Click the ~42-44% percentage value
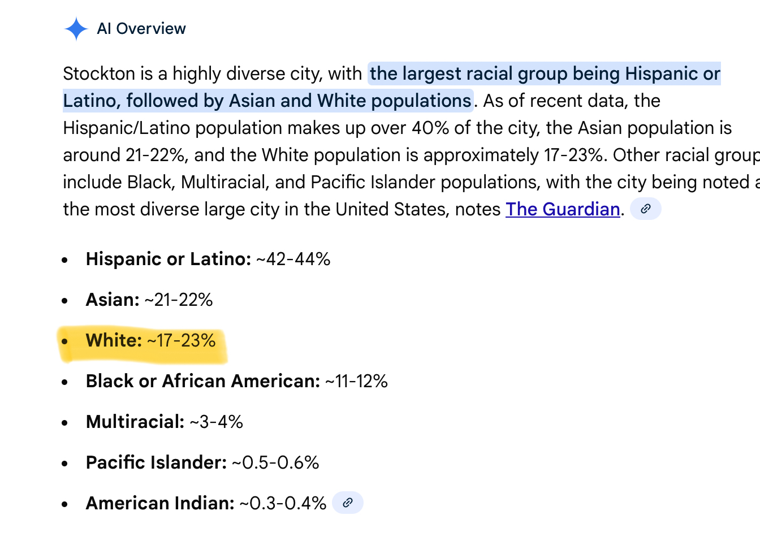 pos(293,259)
